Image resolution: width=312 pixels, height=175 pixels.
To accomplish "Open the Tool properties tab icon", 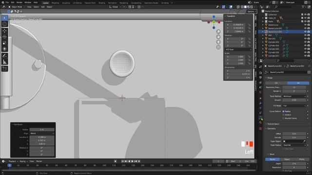I will [x=260, y=67].
